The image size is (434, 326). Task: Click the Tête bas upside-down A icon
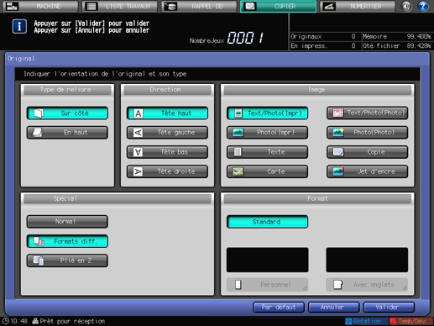[x=138, y=152]
